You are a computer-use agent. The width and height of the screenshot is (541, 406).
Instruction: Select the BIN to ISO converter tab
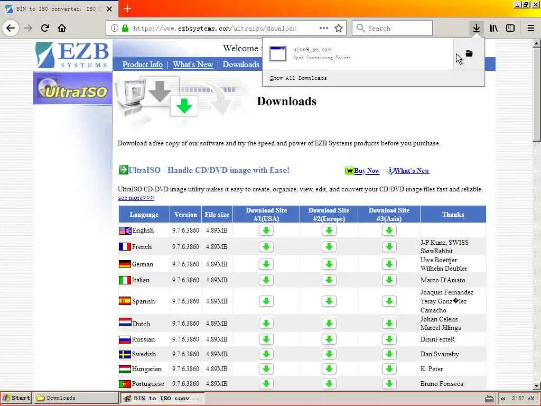[59, 9]
